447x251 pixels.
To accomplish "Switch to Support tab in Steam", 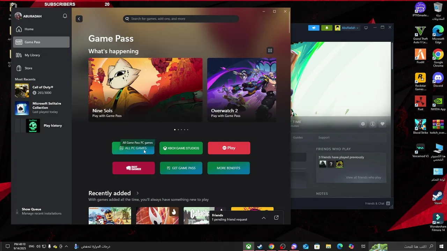I will 324,137.
